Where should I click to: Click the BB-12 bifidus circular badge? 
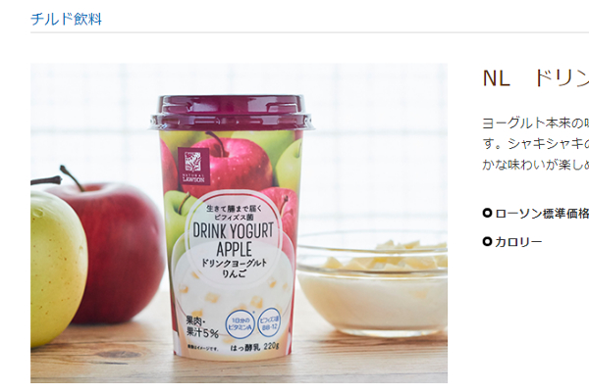coord(270,322)
